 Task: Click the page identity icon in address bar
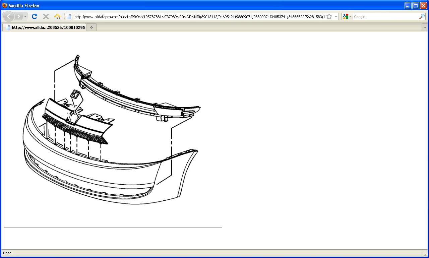pyautogui.click(x=69, y=16)
